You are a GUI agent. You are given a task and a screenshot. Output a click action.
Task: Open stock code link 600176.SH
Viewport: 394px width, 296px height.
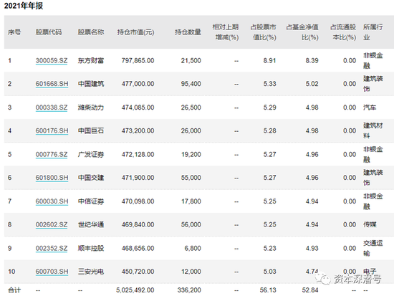[x=52, y=130]
